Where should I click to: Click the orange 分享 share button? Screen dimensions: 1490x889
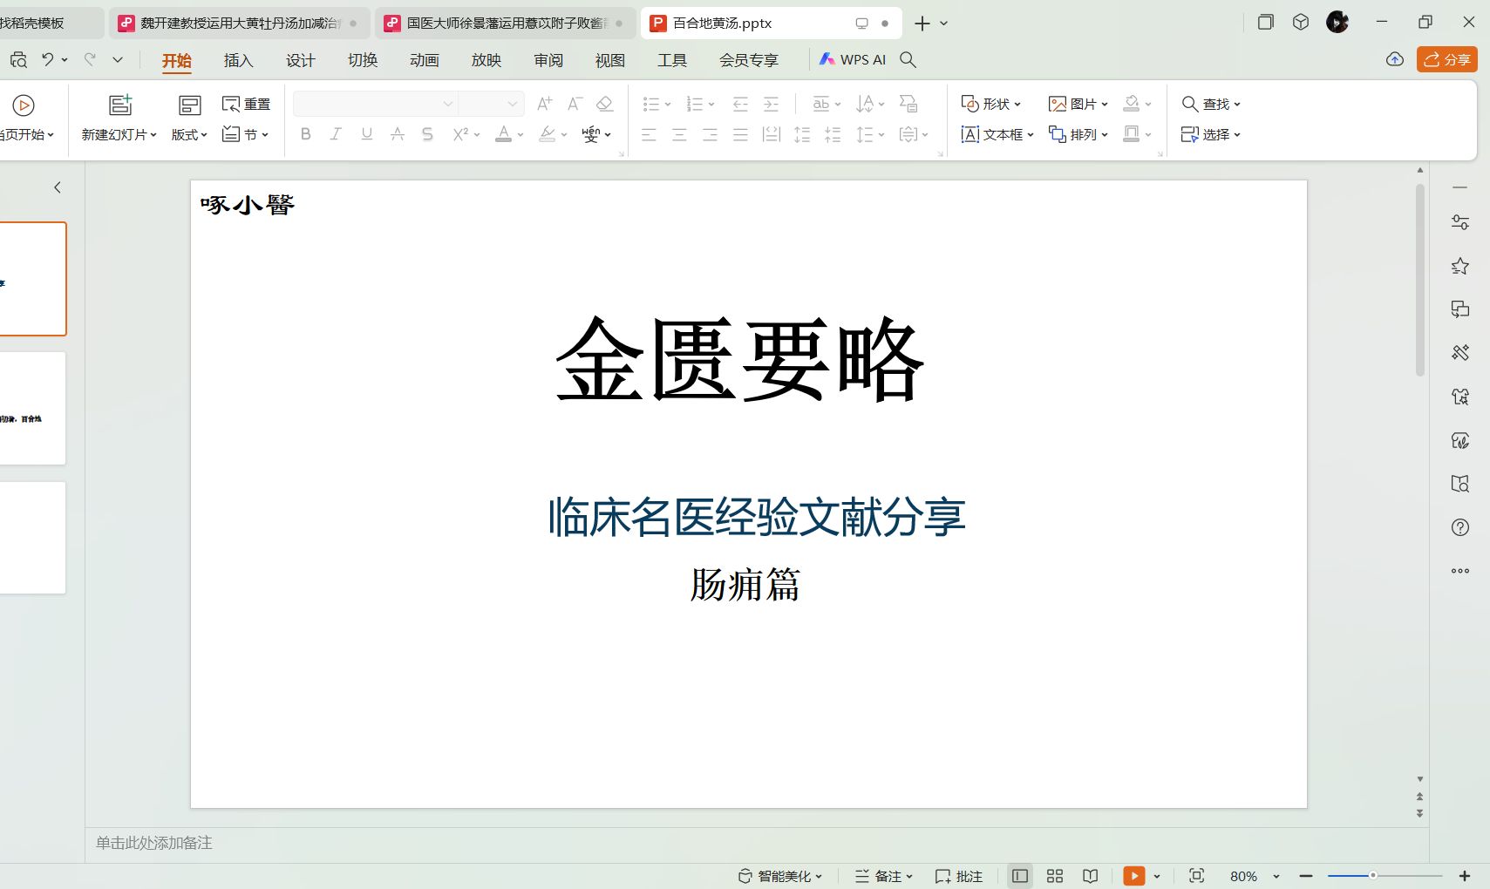coord(1447,59)
